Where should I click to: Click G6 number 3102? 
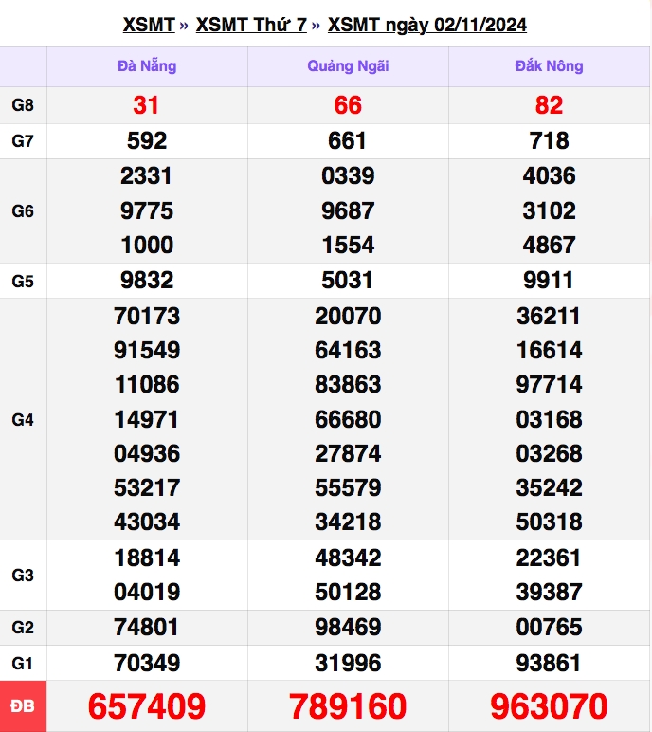[549, 211]
